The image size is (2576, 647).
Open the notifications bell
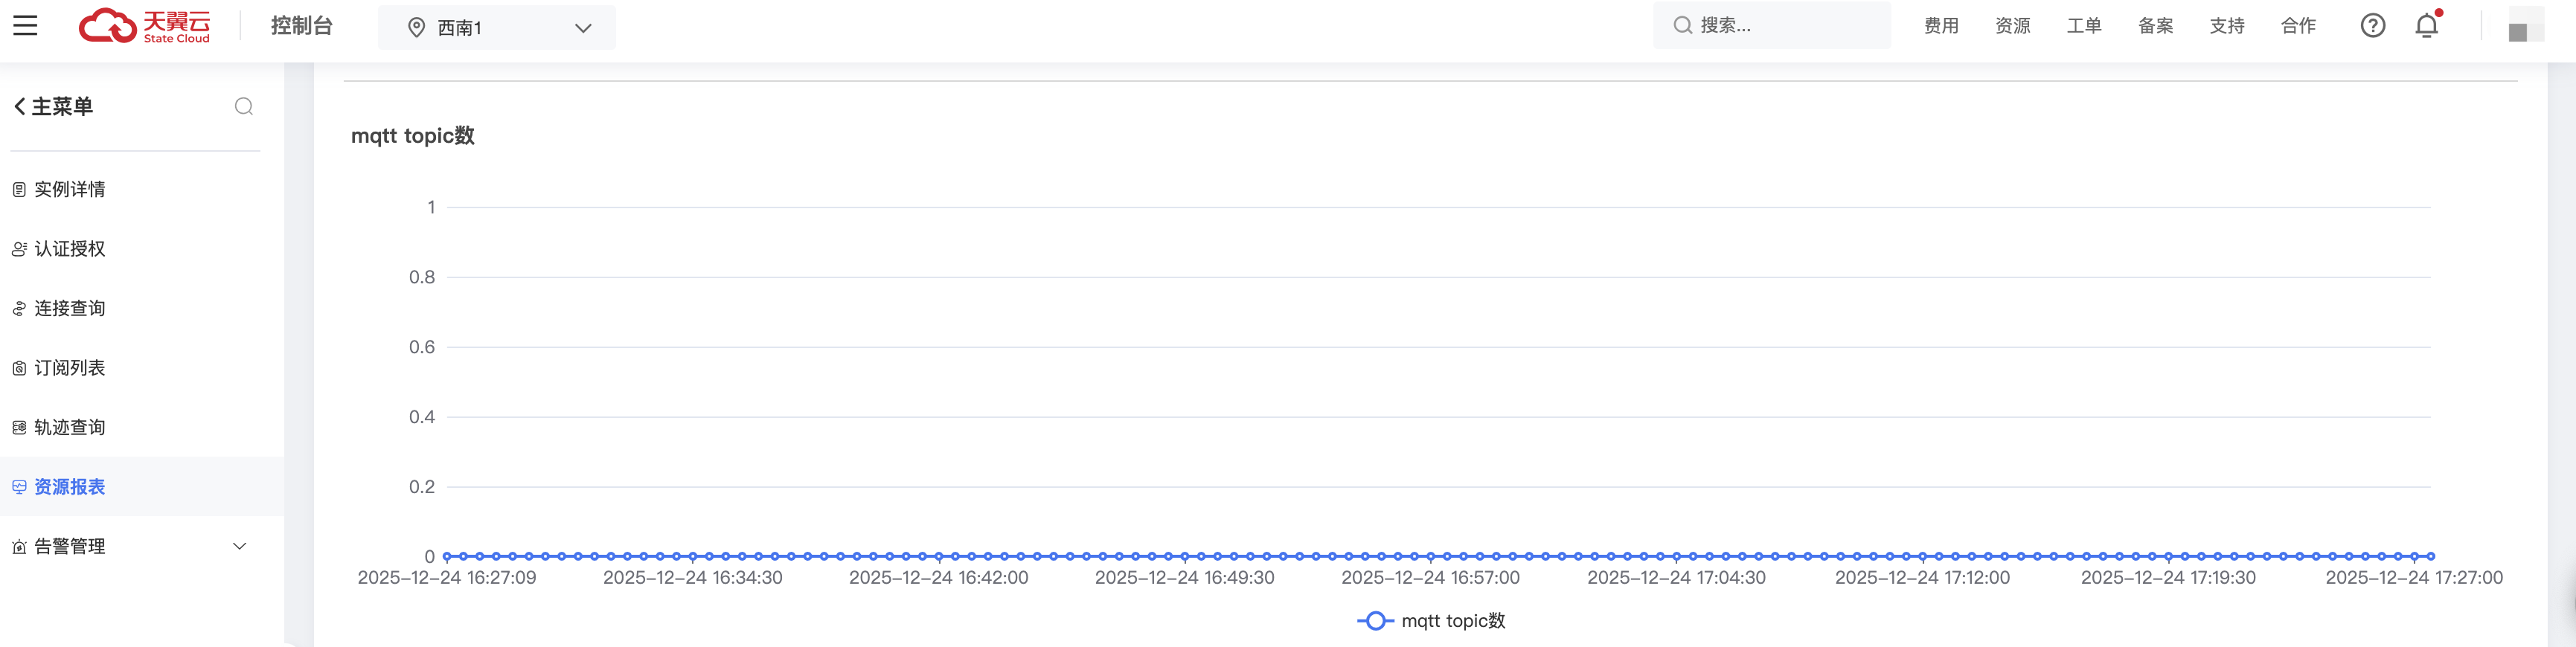(2426, 26)
